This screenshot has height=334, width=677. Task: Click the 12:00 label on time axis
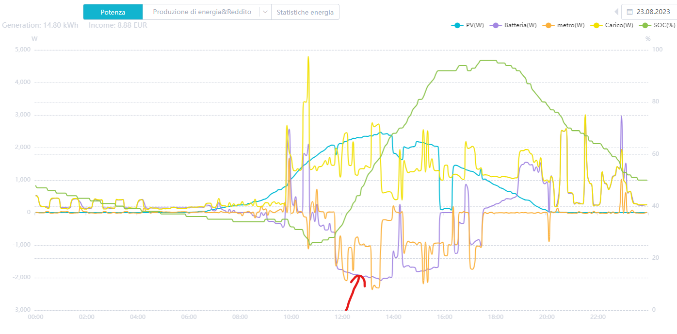[342, 317]
